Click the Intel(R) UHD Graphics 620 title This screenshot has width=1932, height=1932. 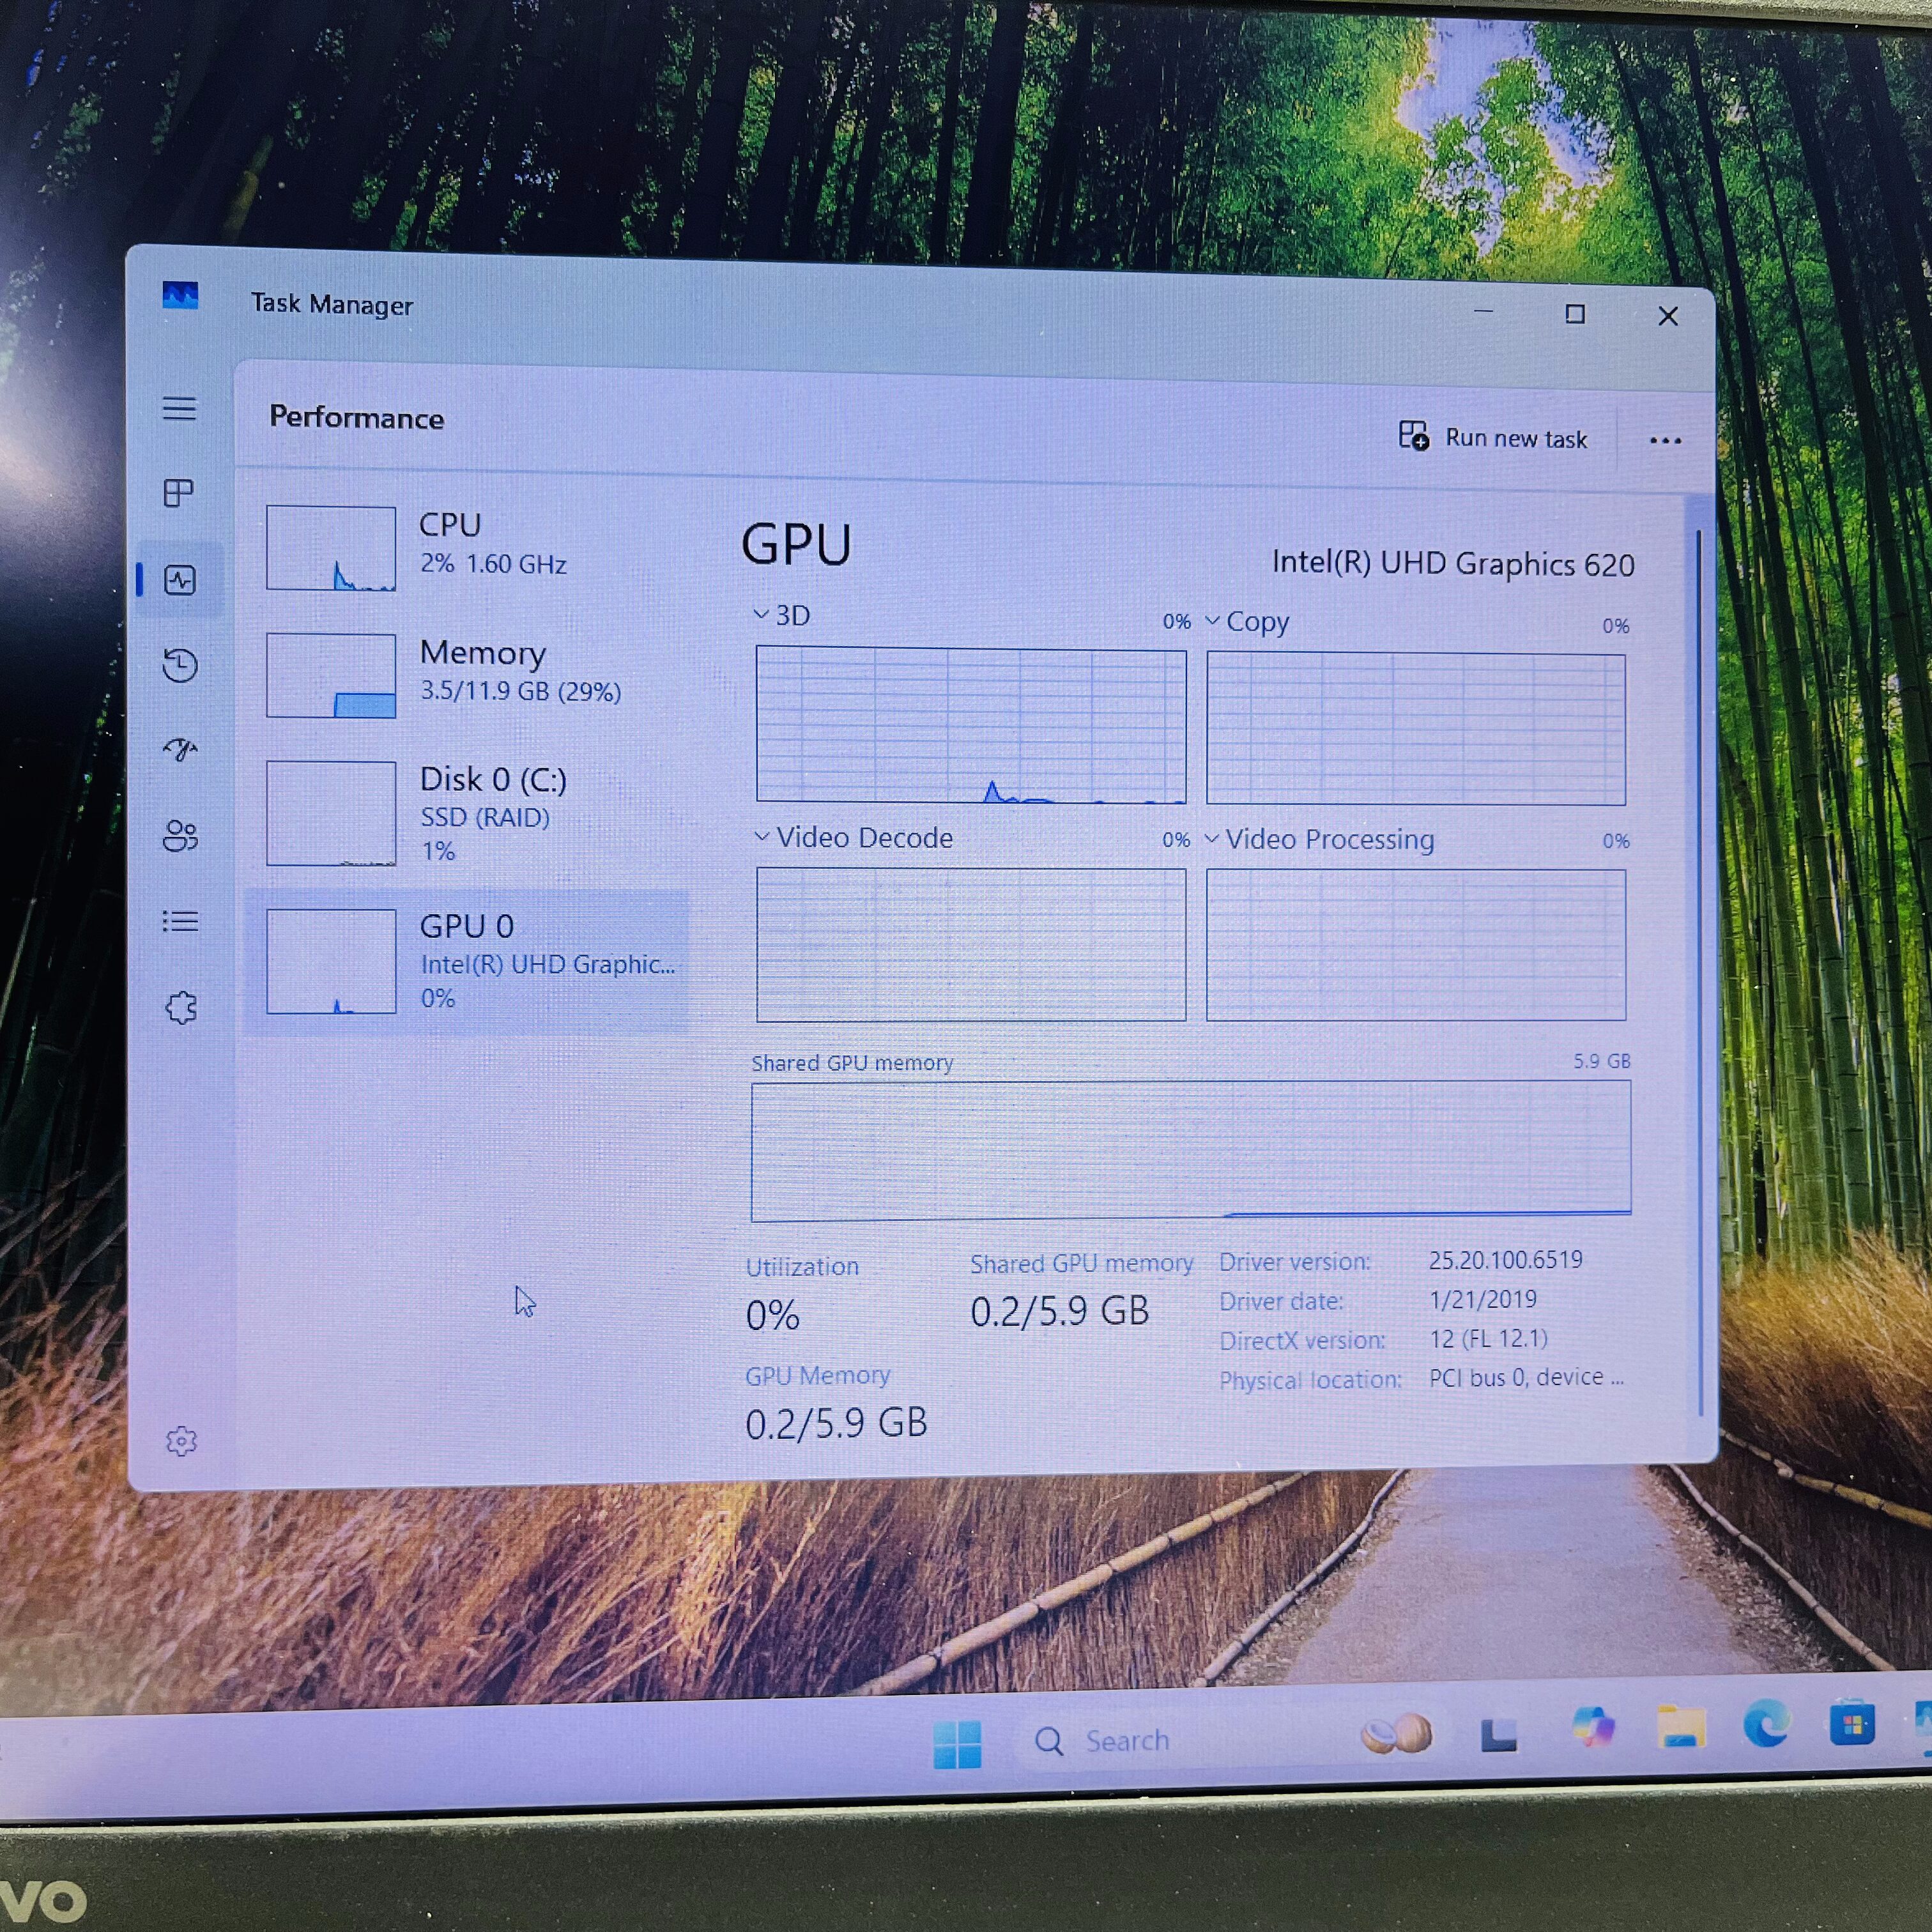tap(1453, 563)
